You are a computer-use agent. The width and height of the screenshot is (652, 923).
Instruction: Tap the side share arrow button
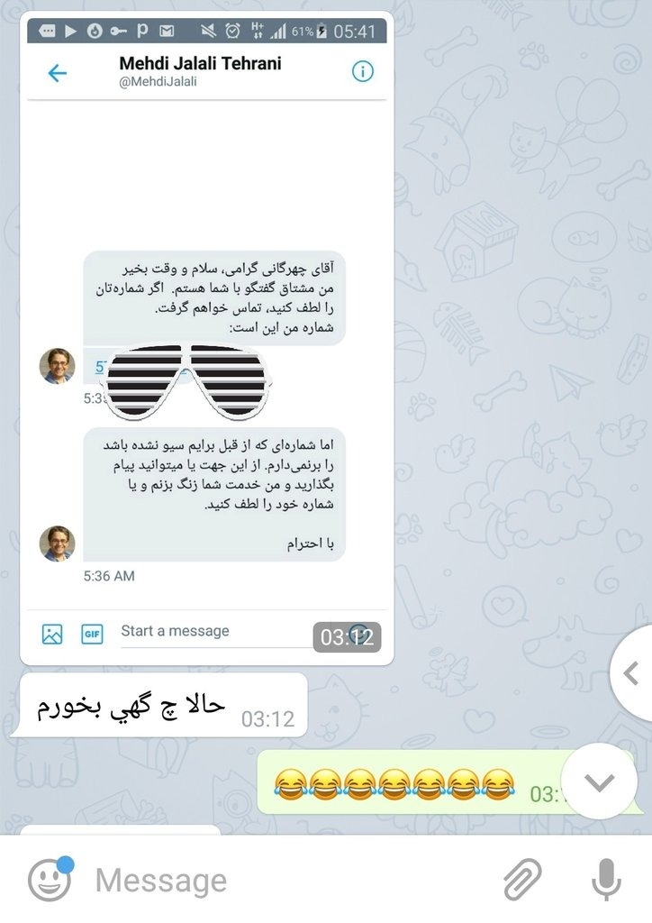pos(630,672)
